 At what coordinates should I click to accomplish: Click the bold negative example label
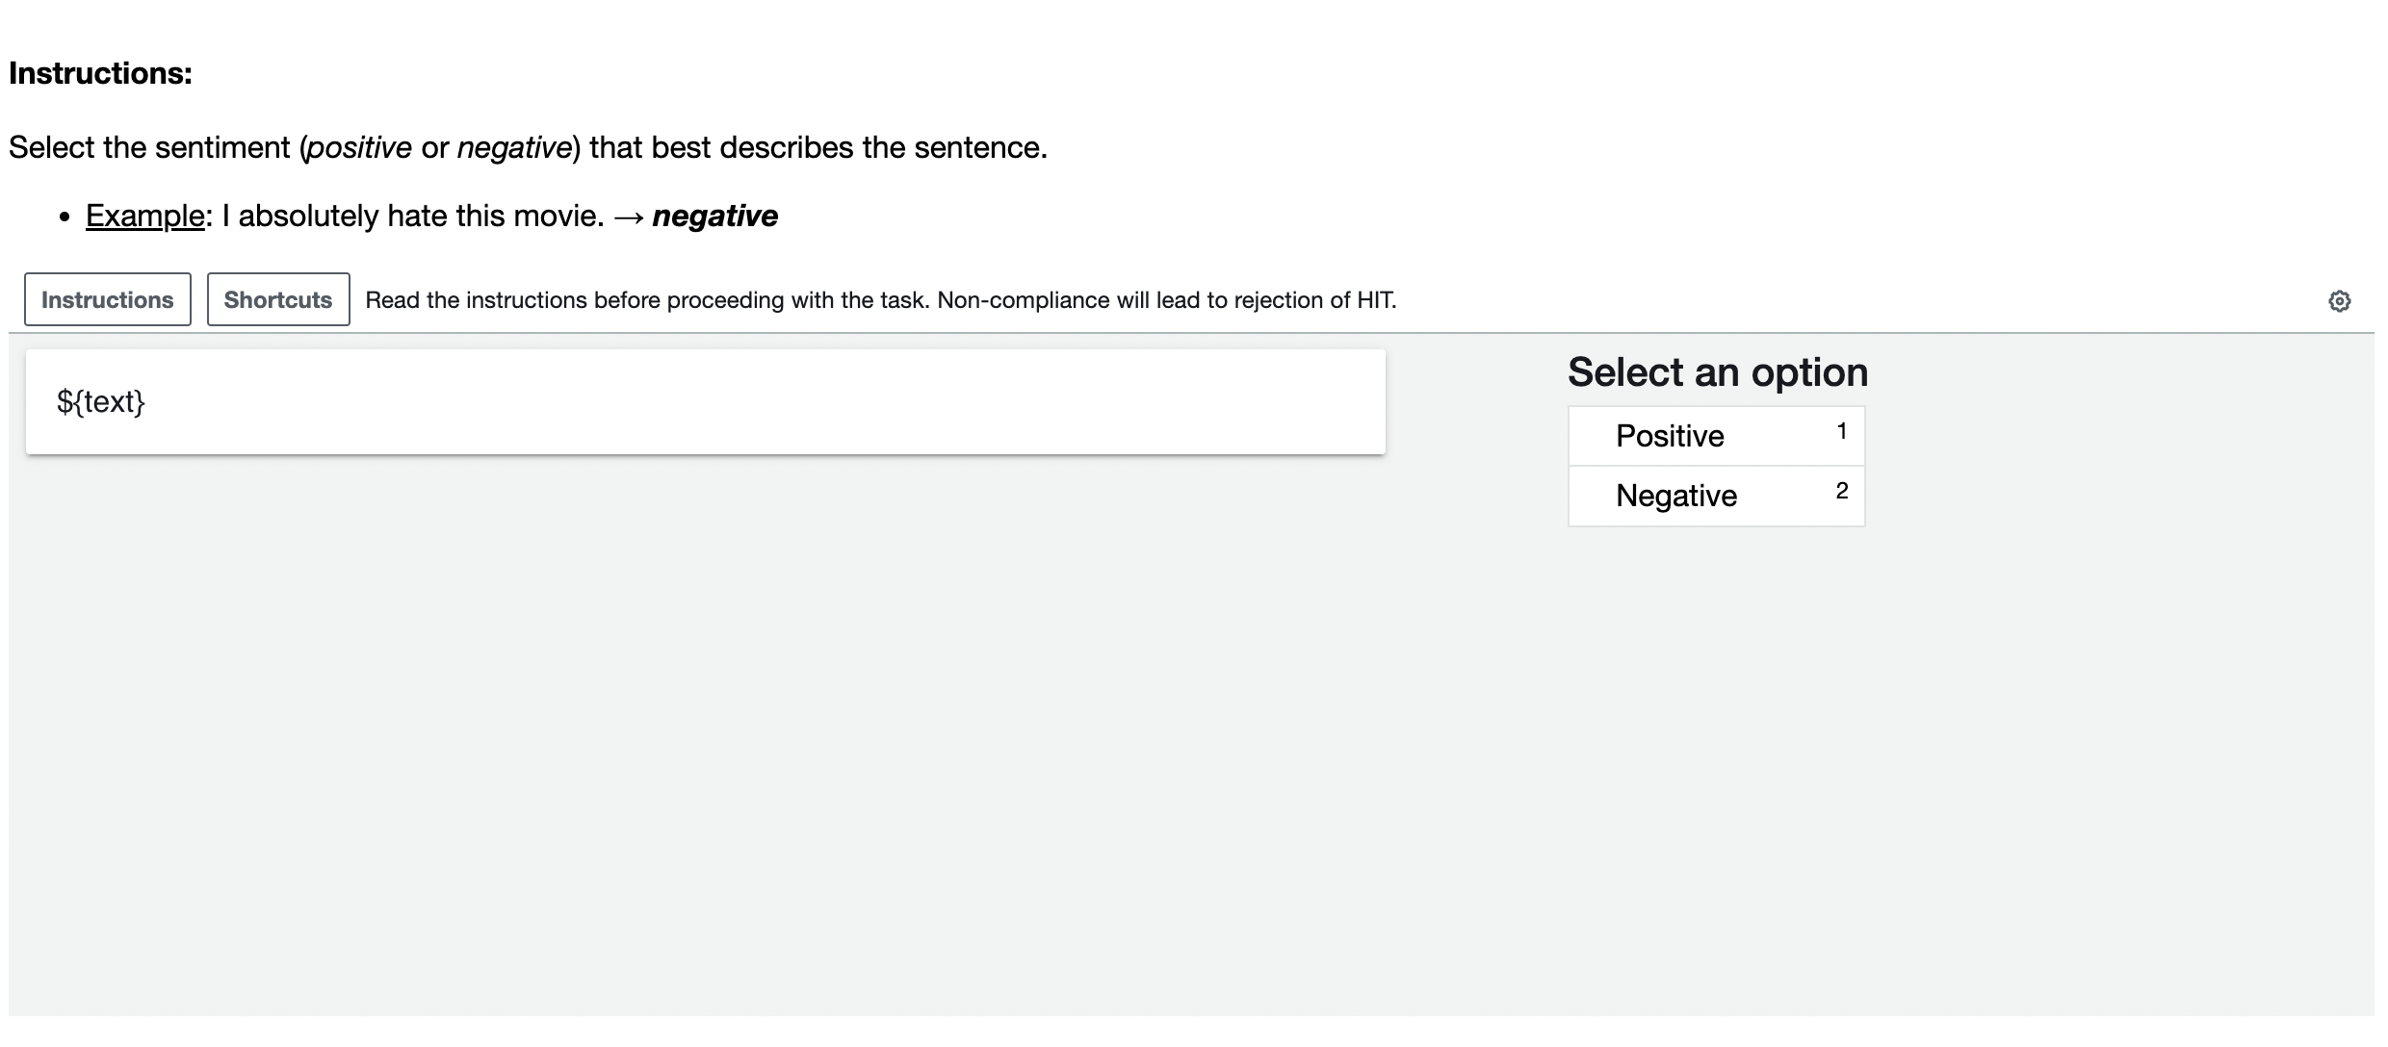[714, 216]
